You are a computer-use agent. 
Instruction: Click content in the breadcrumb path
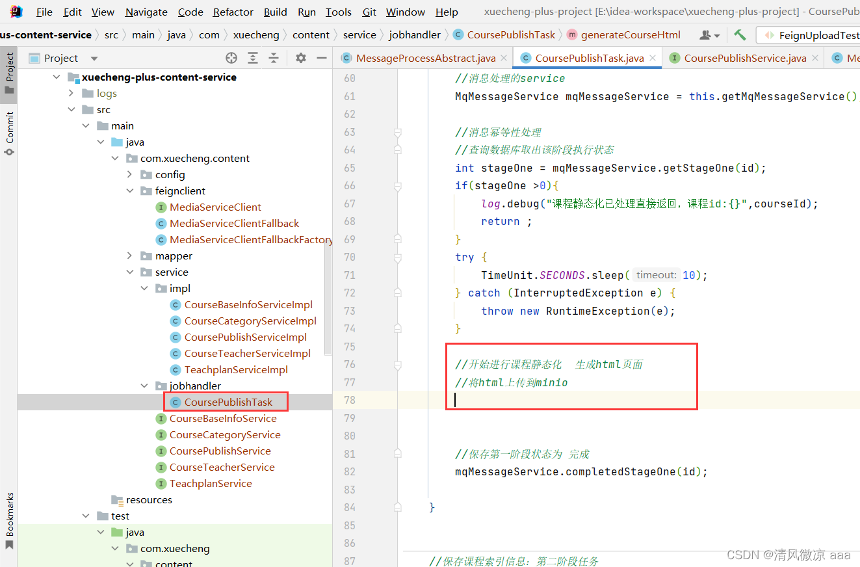coord(311,34)
